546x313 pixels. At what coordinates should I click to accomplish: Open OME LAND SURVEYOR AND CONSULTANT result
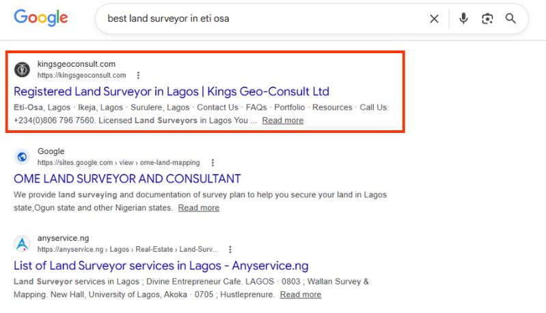coord(127,179)
